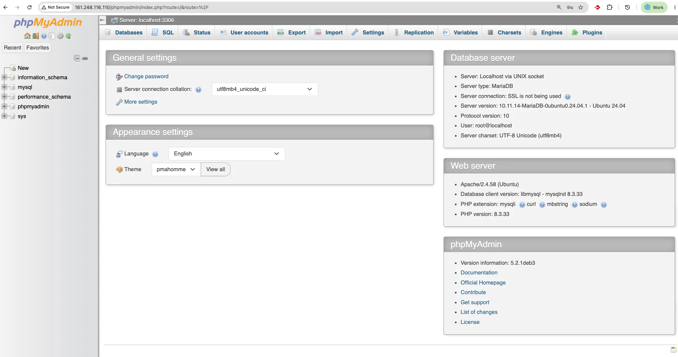Expand the sys database node
Screen dimensions: 678x357
[4, 116]
